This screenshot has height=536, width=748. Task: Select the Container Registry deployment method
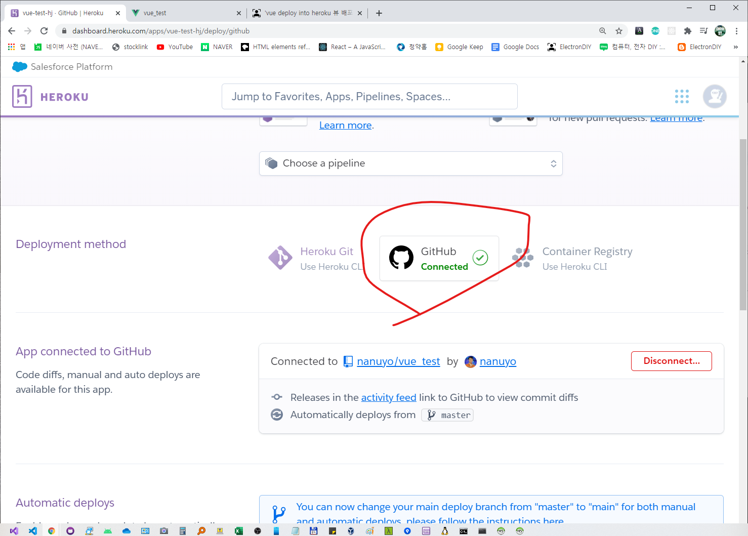pos(572,258)
